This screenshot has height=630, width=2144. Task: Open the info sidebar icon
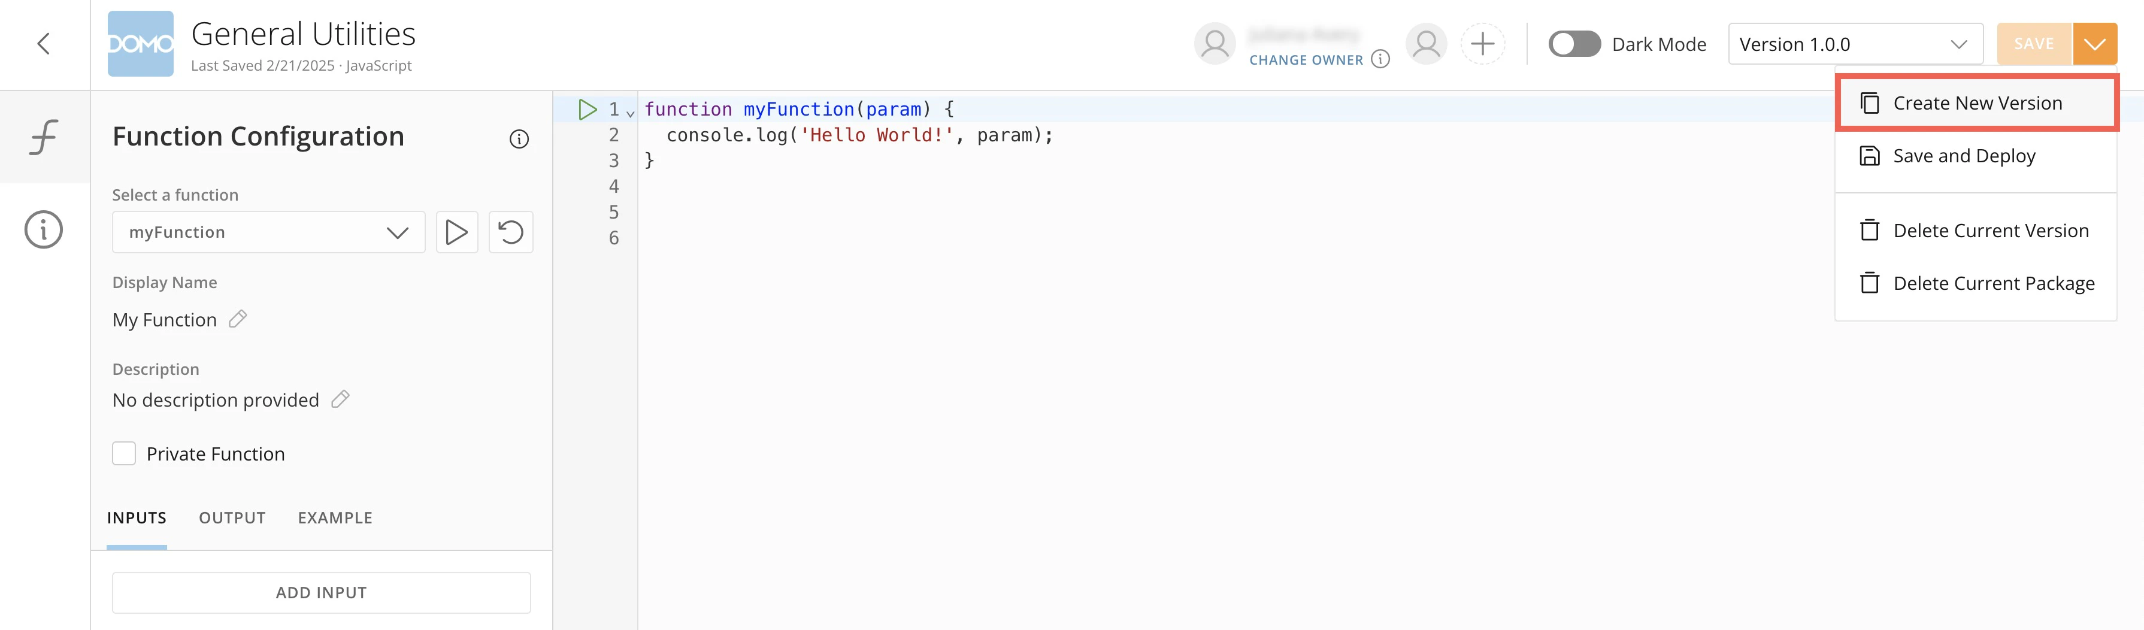click(x=44, y=230)
